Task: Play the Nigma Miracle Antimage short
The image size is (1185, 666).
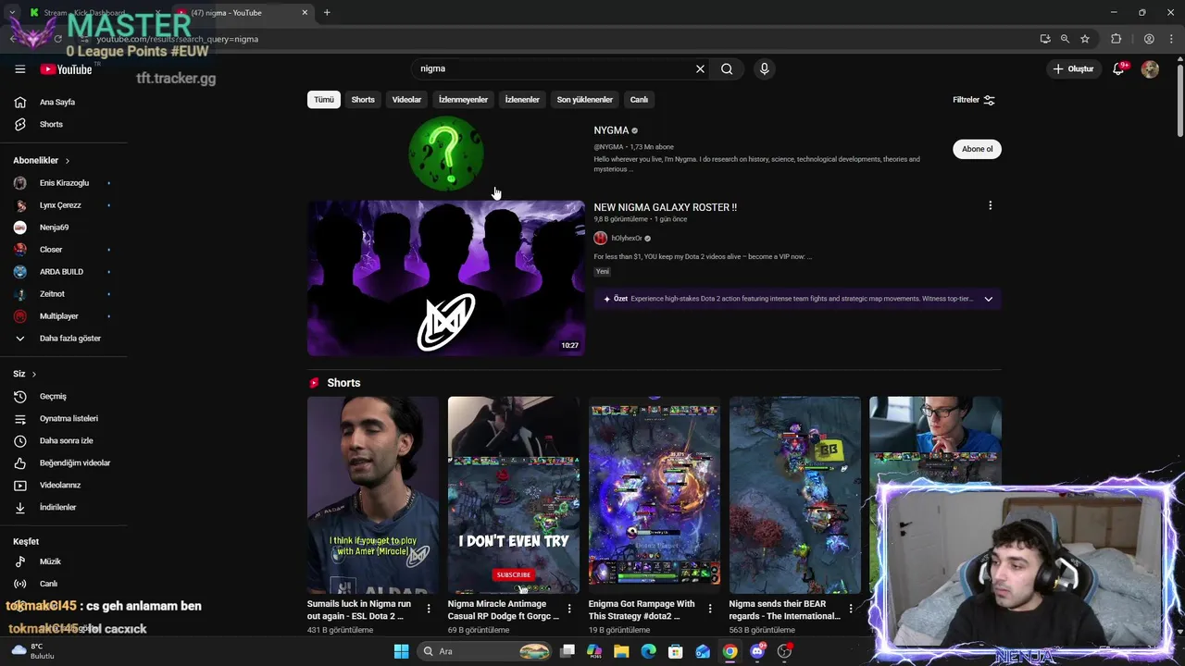Action: (x=514, y=495)
